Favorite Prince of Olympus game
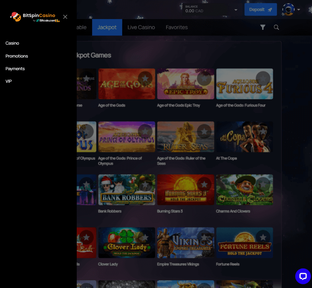Viewport: 312px width, 288px height. 145,131
